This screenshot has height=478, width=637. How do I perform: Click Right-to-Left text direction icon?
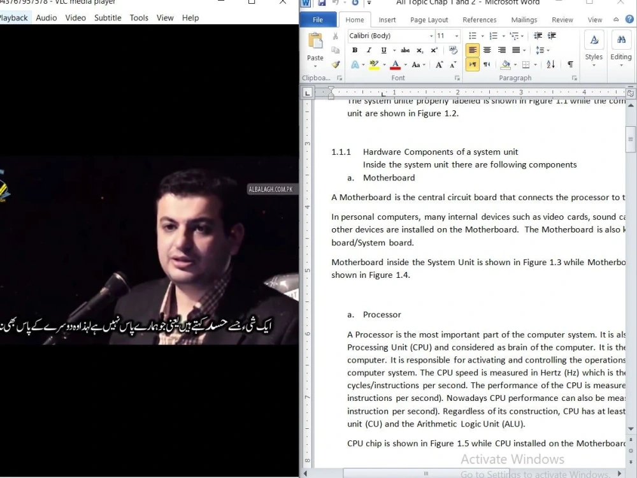pos(487,64)
